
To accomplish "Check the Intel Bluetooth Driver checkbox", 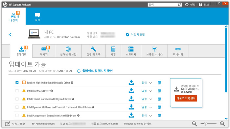I will pos(17,91).
